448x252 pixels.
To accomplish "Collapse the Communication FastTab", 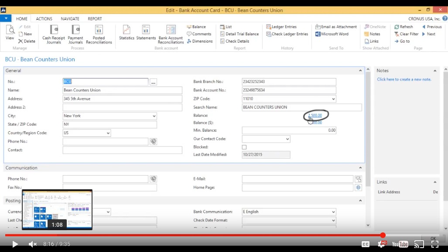I will [x=360, y=168].
